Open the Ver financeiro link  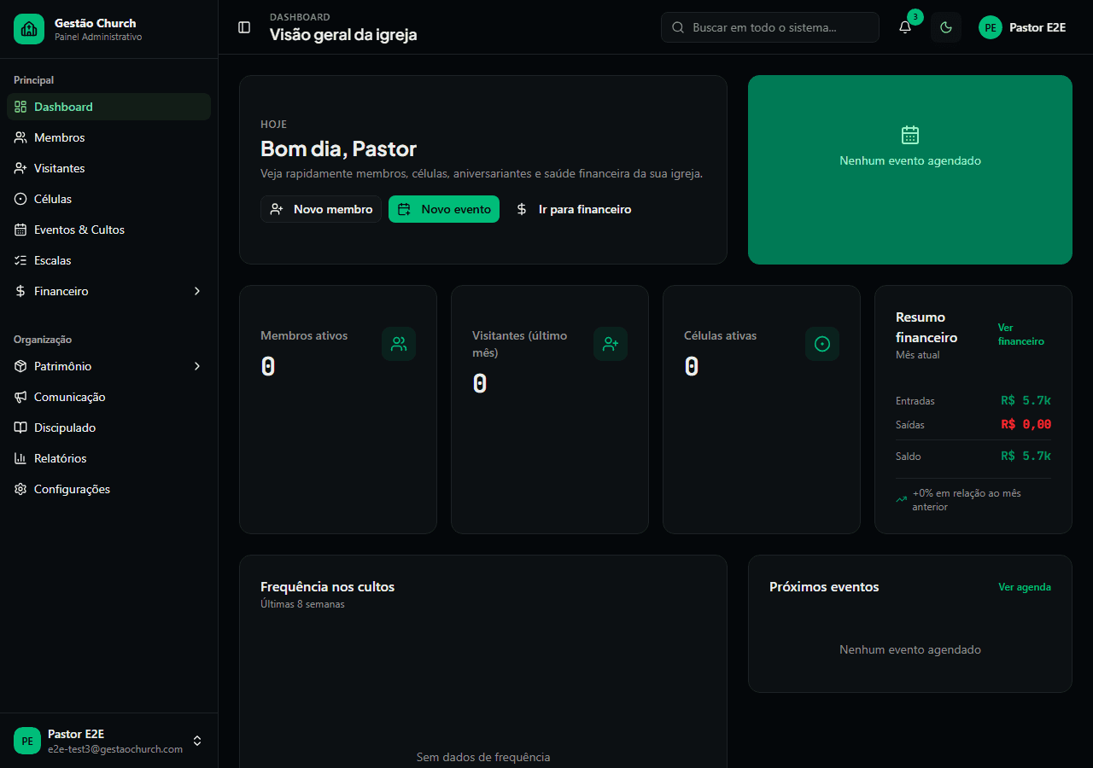point(1021,335)
